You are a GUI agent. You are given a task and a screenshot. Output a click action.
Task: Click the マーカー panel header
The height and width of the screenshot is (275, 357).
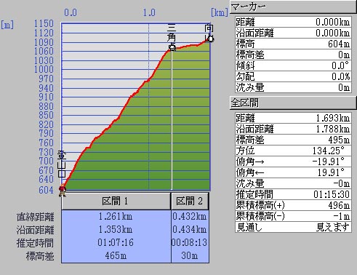(293, 7)
